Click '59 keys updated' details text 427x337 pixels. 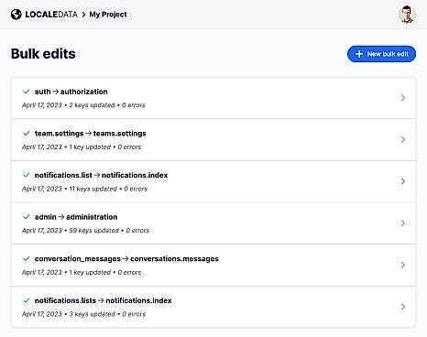[93, 231]
